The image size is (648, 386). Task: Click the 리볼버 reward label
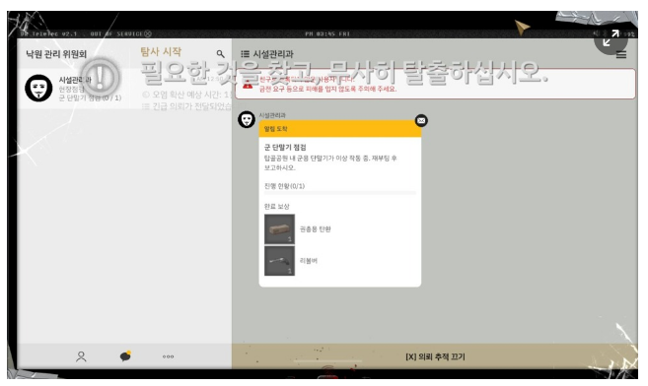click(x=309, y=261)
